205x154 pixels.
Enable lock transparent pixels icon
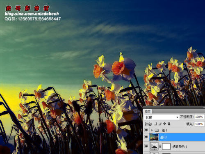coord(155,124)
